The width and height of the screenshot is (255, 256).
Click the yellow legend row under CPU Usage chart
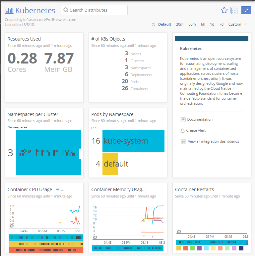[x=46, y=244]
